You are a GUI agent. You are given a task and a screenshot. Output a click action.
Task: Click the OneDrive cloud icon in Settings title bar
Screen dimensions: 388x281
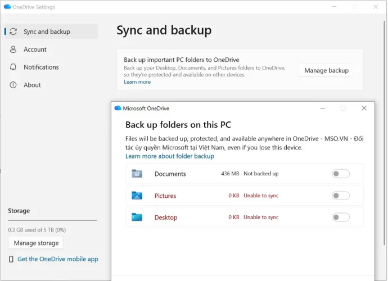point(7,7)
